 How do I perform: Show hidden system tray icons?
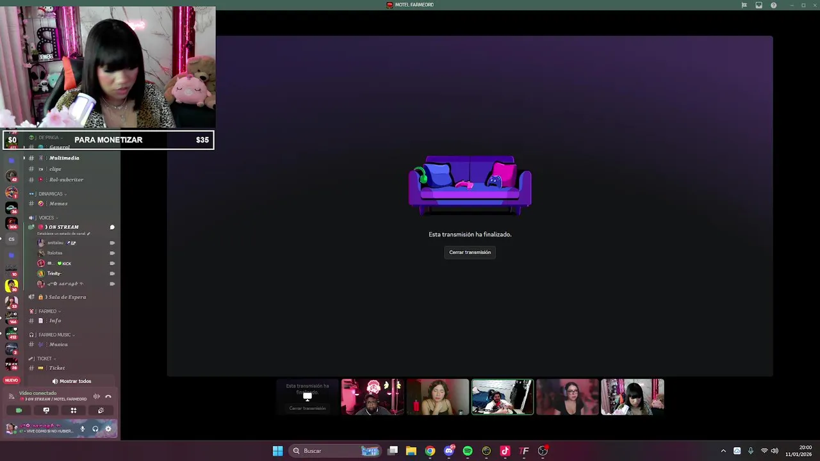pos(723,451)
